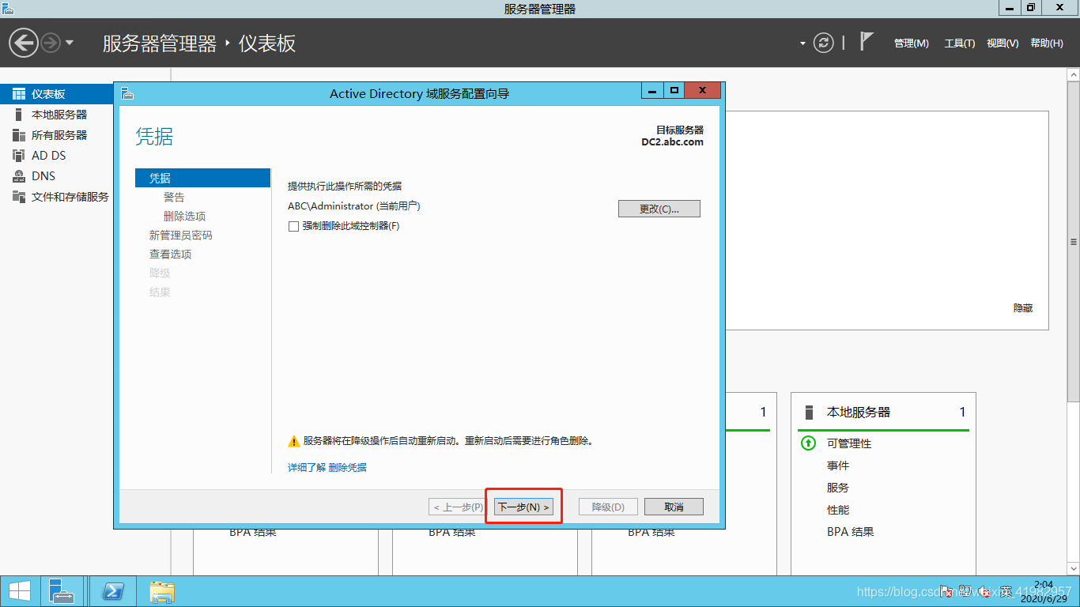Close the AD DS configuration wizard
Screen dimensions: 1080x607
pos(702,91)
